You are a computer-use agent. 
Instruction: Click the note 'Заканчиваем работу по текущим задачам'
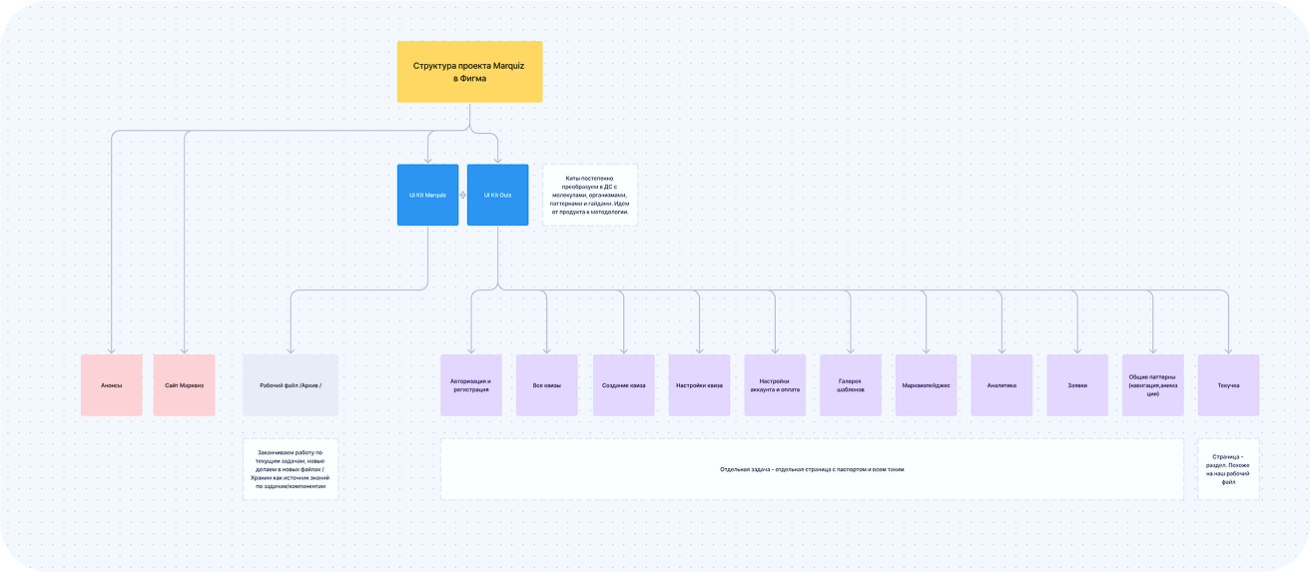(291, 469)
